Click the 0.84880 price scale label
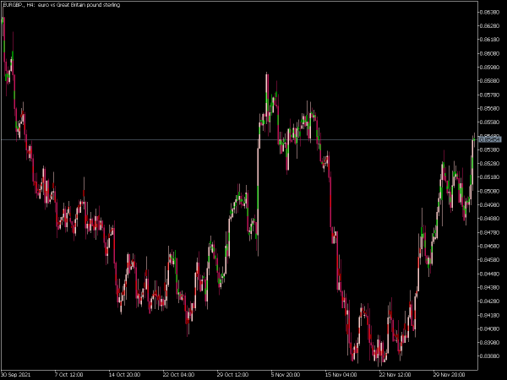507x380 pixels. [x=489, y=219]
